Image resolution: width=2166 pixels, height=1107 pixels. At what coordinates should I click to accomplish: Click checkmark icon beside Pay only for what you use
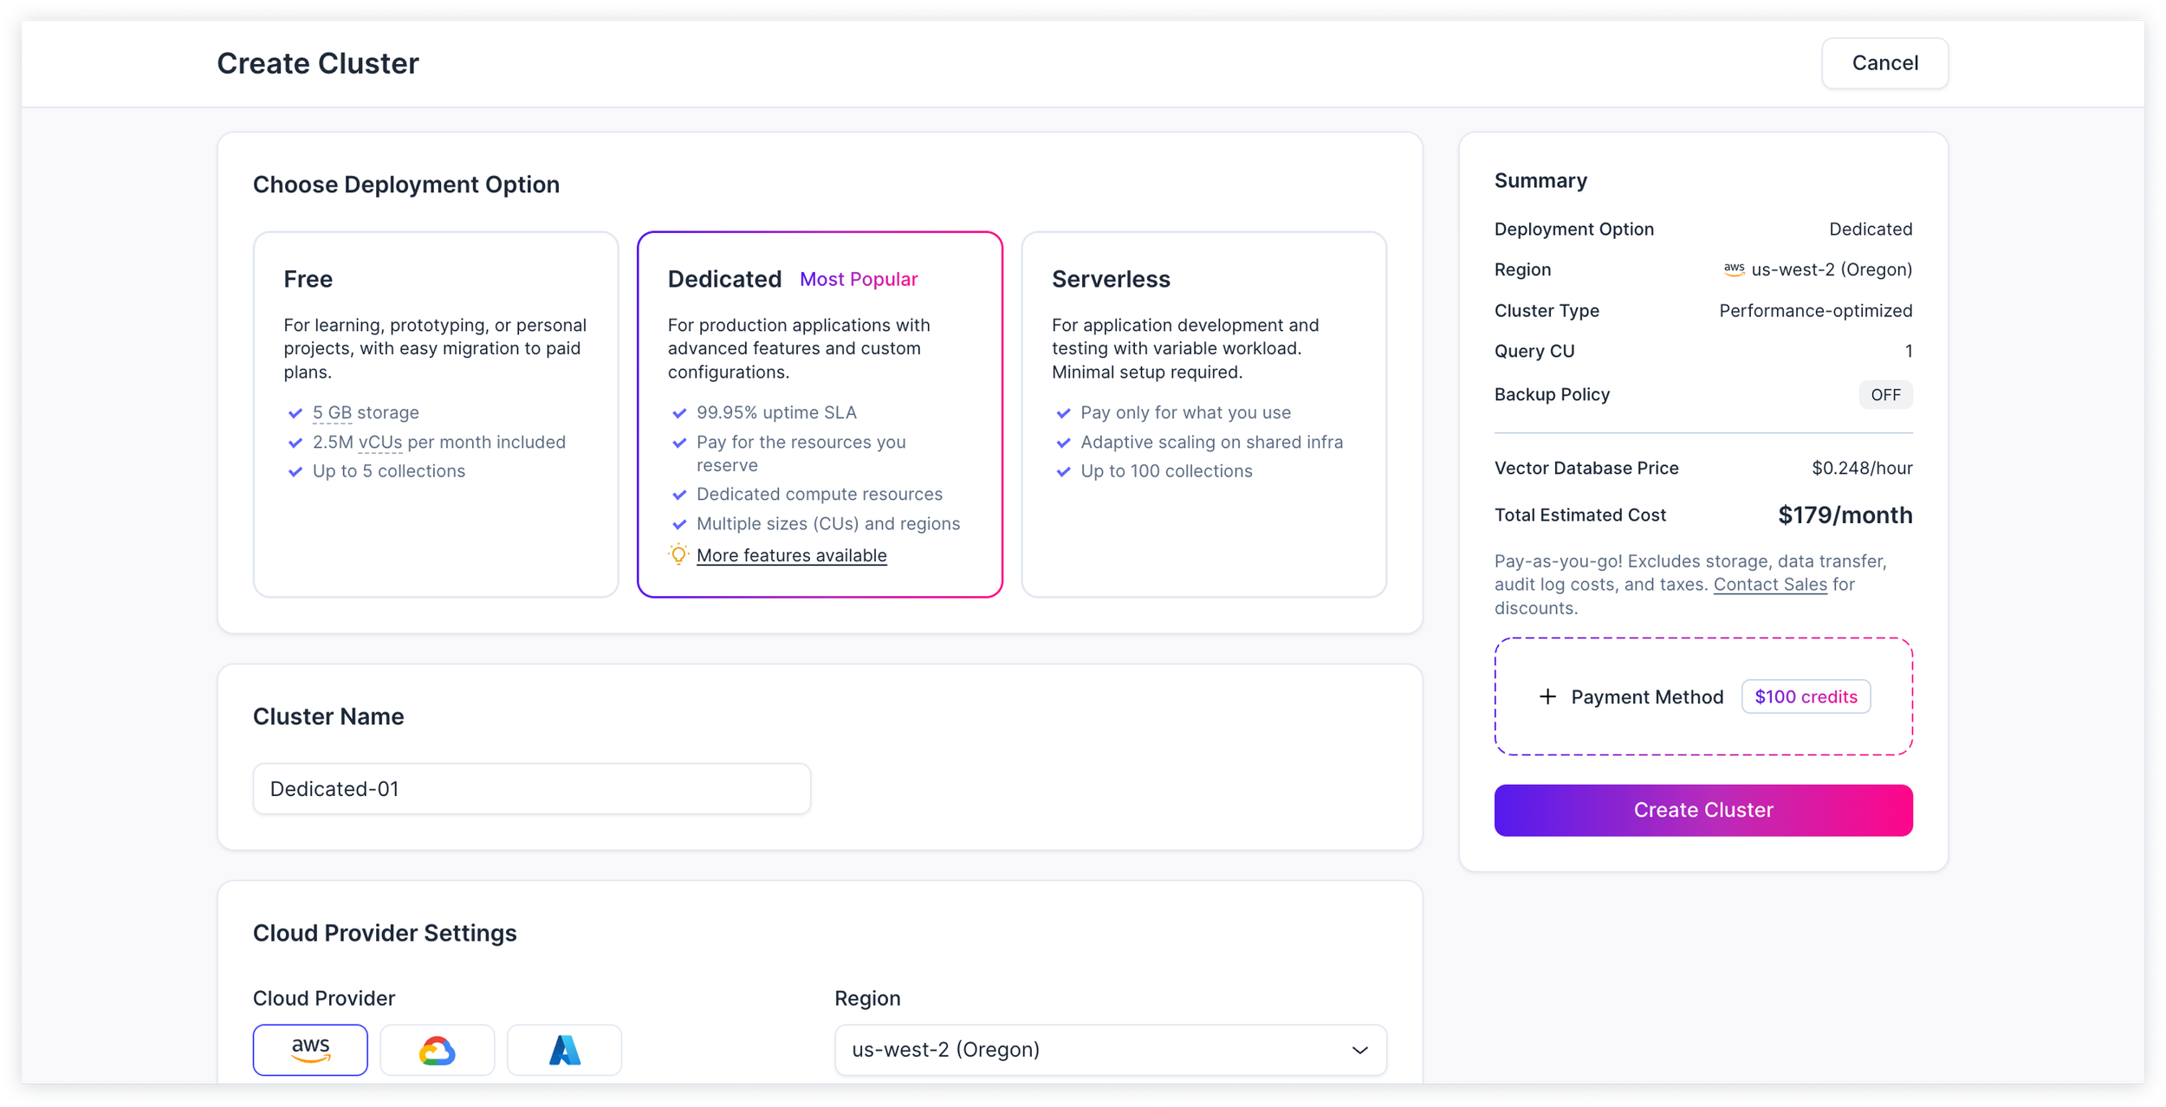click(1063, 413)
